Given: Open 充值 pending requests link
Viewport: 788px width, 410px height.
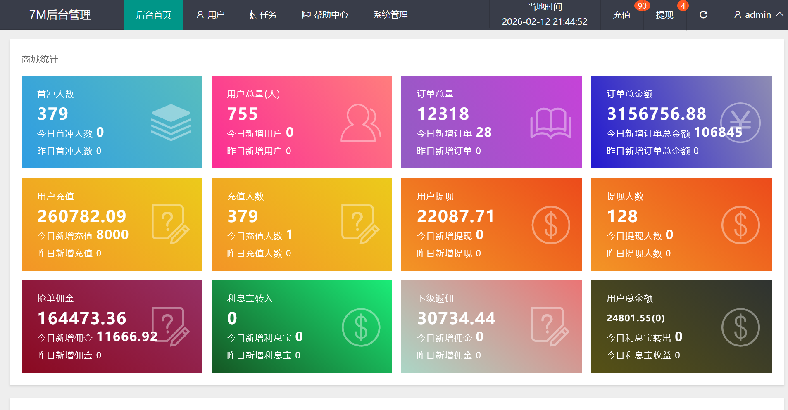Looking at the screenshot, I should 621,15.
